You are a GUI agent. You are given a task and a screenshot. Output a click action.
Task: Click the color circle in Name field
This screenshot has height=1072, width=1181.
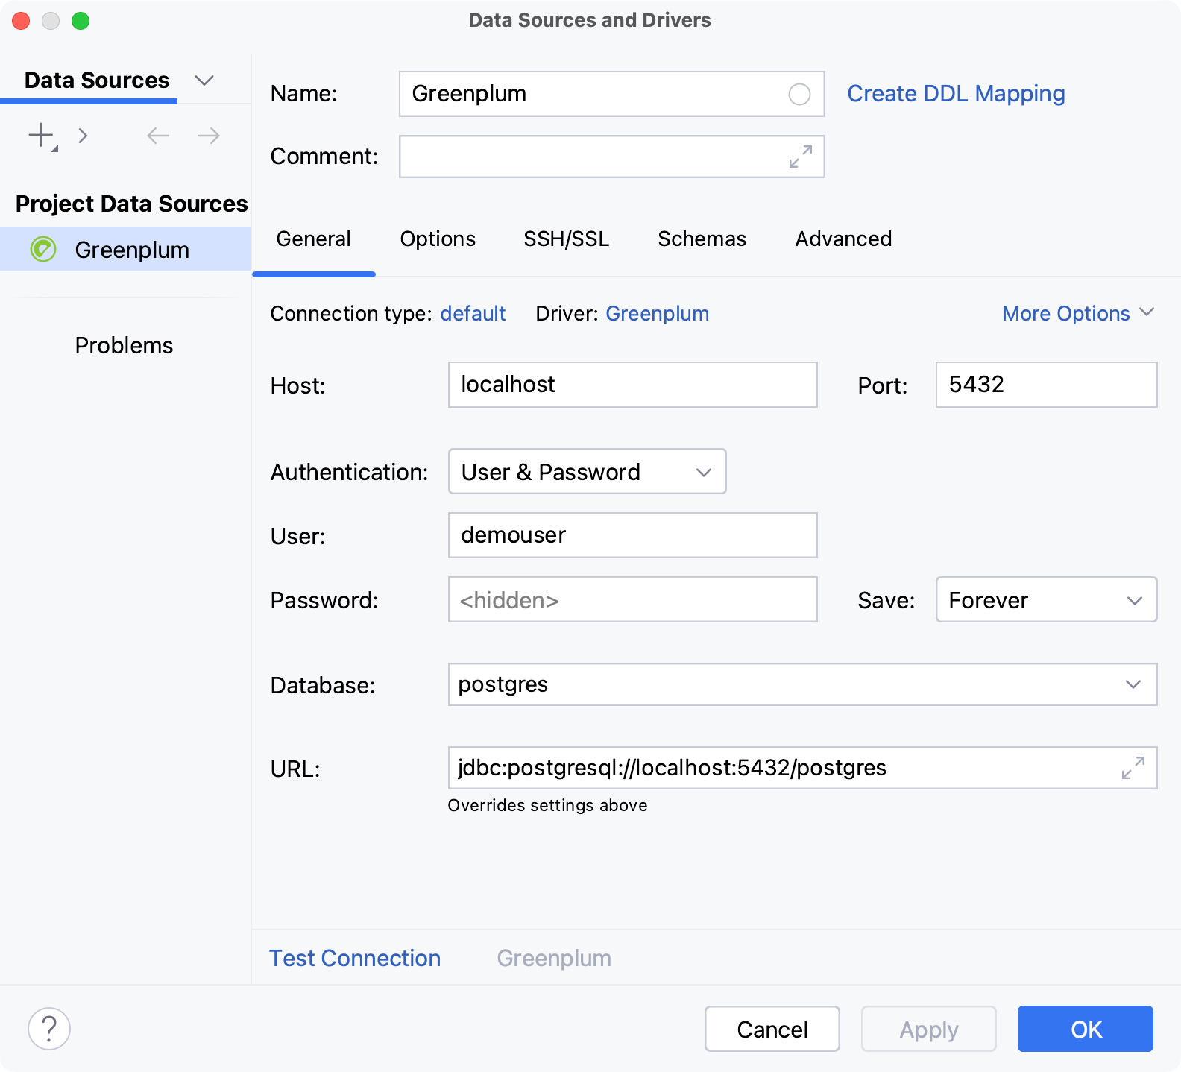[799, 95]
